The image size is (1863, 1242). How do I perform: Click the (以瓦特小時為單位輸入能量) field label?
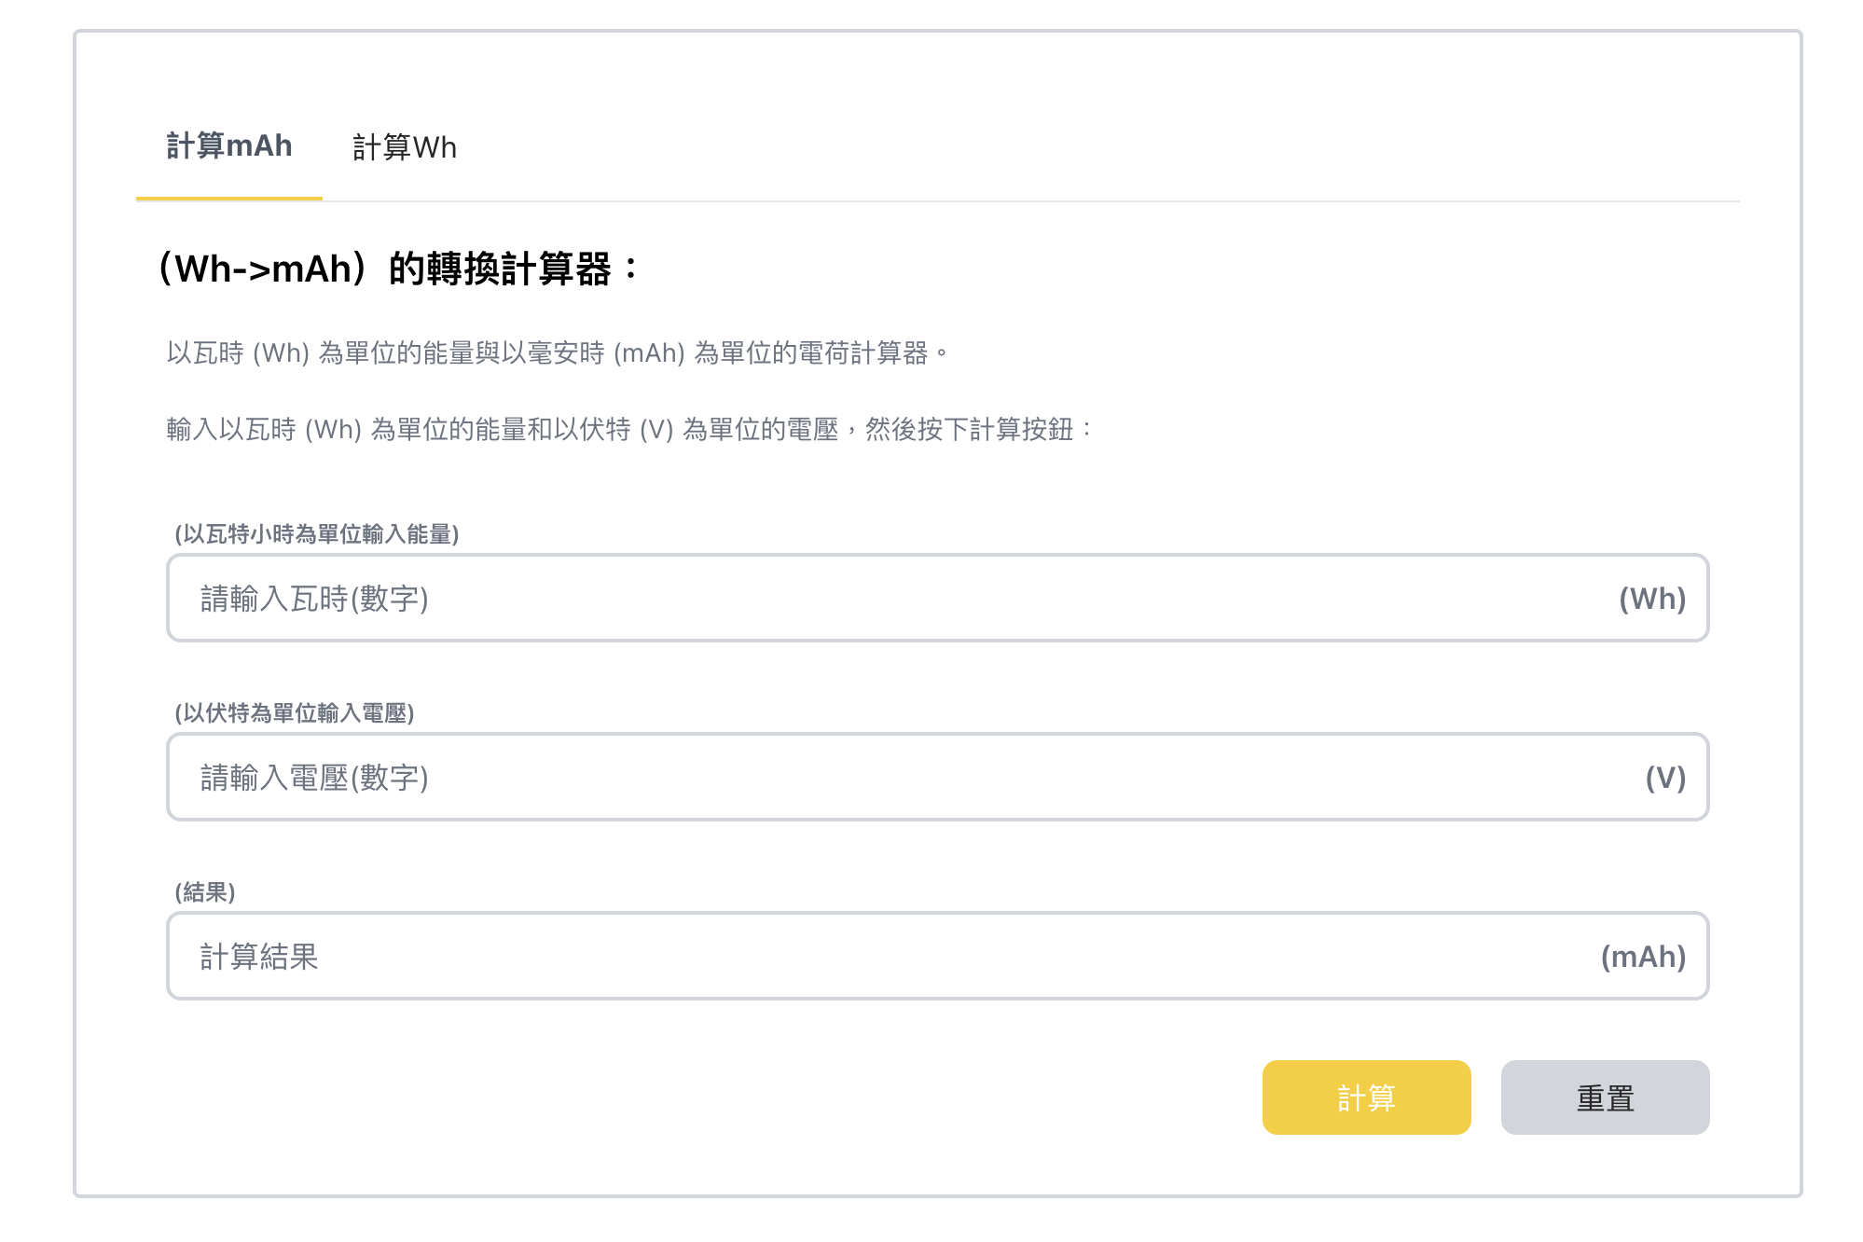pos(317,534)
